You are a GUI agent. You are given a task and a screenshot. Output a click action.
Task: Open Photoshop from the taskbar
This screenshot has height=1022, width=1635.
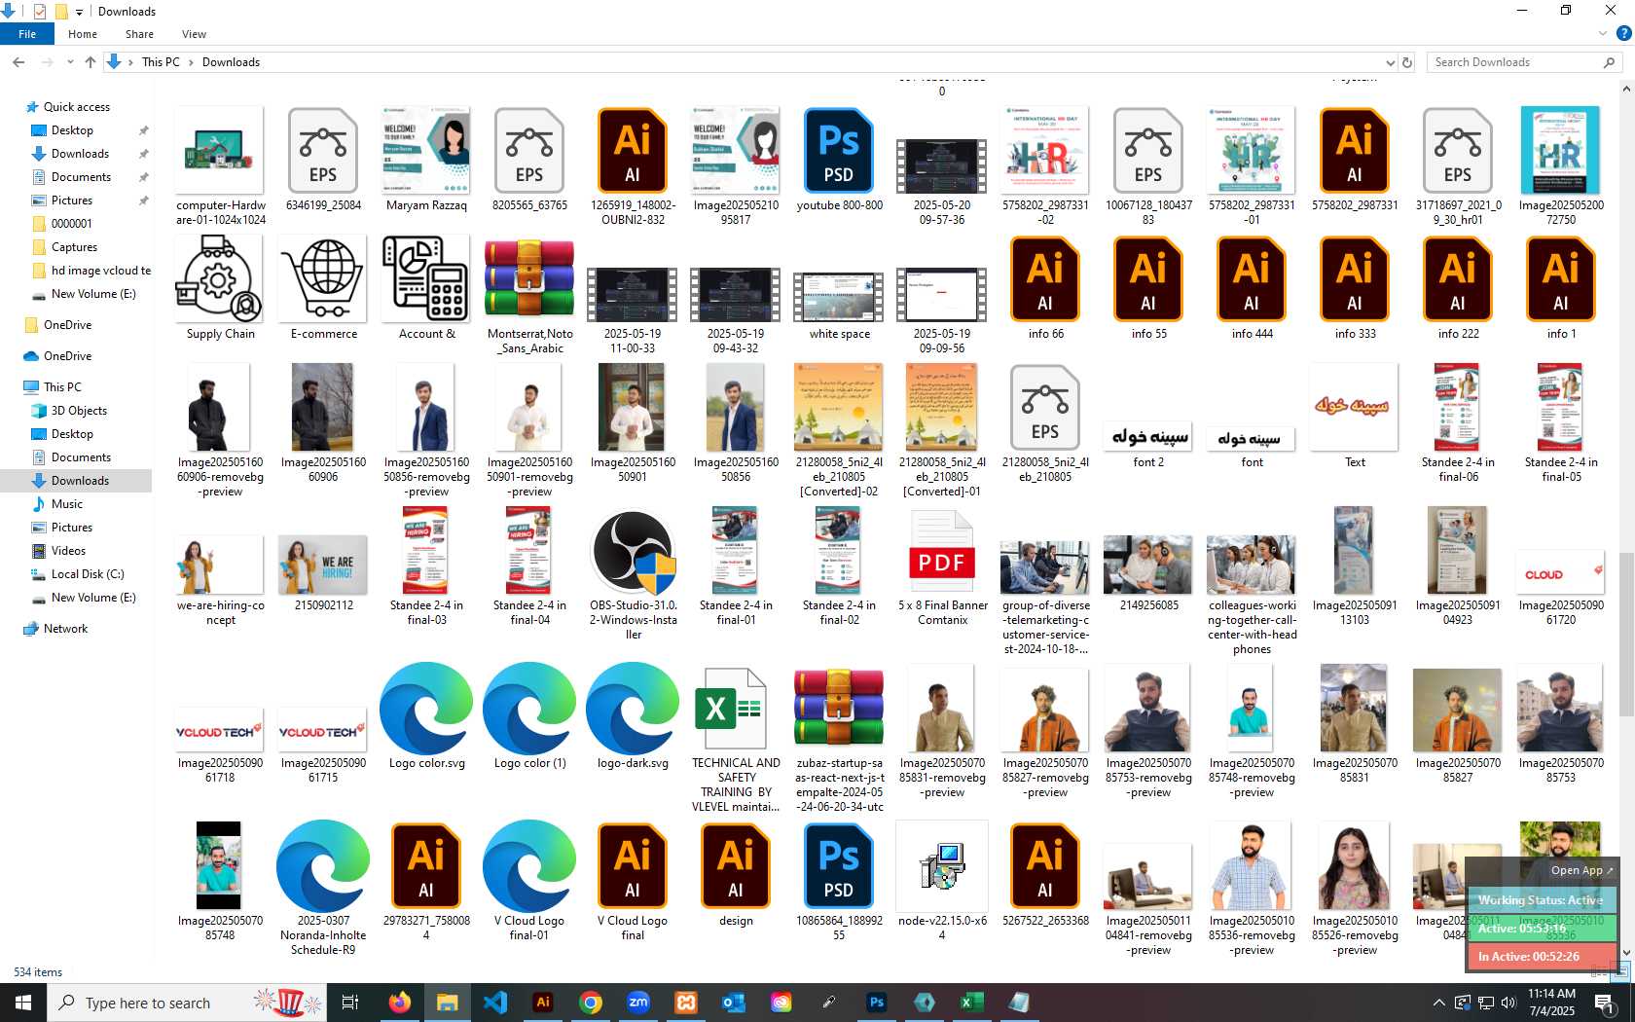click(877, 1002)
